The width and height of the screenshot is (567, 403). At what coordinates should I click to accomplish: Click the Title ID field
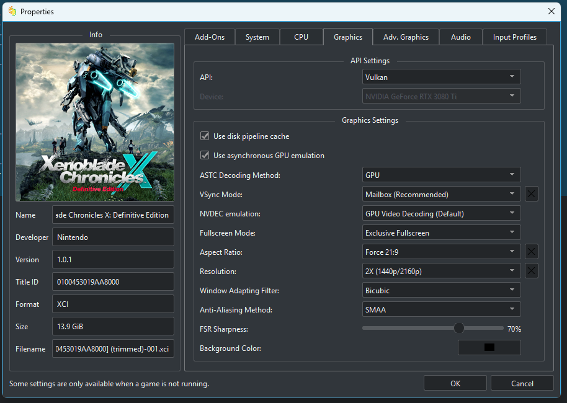113,281
